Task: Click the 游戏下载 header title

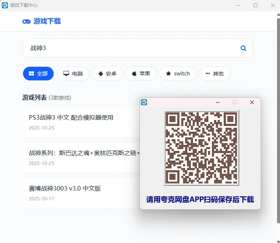Action: [47, 21]
